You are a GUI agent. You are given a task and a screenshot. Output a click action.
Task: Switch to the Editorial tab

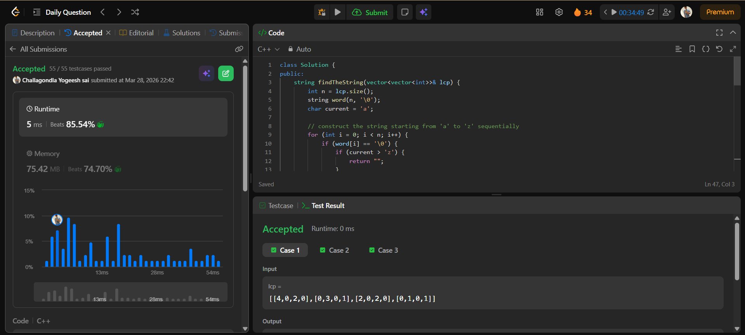[137, 33]
